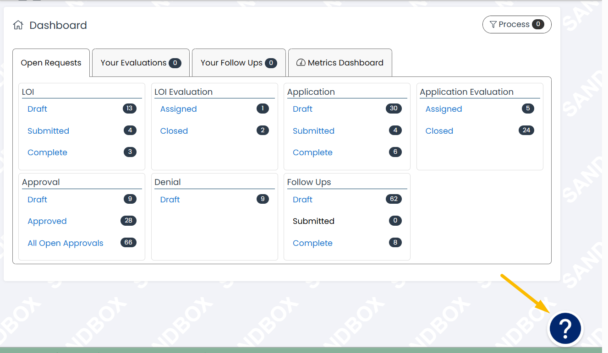Open Application Complete link
This screenshot has height=353, width=608.
(x=312, y=152)
